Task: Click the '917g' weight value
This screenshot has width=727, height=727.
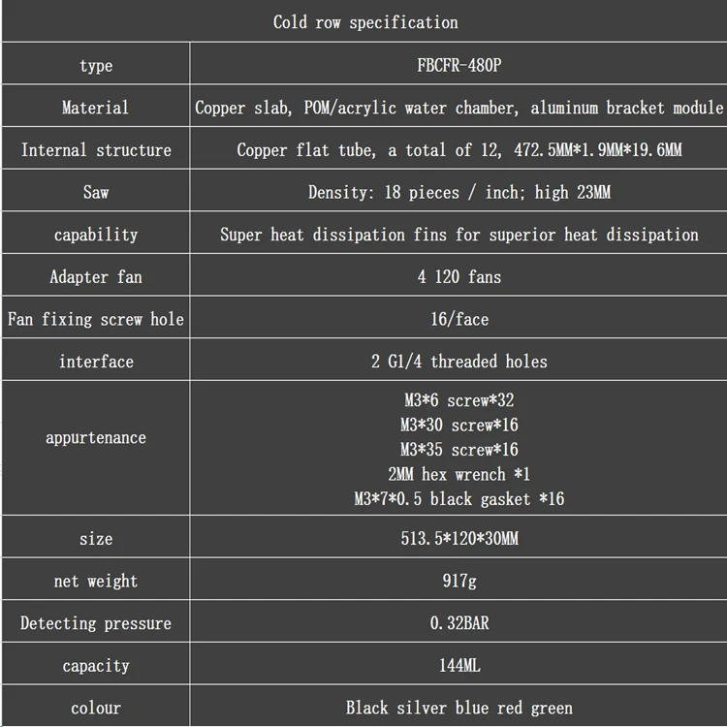Action: pyautogui.click(x=459, y=581)
